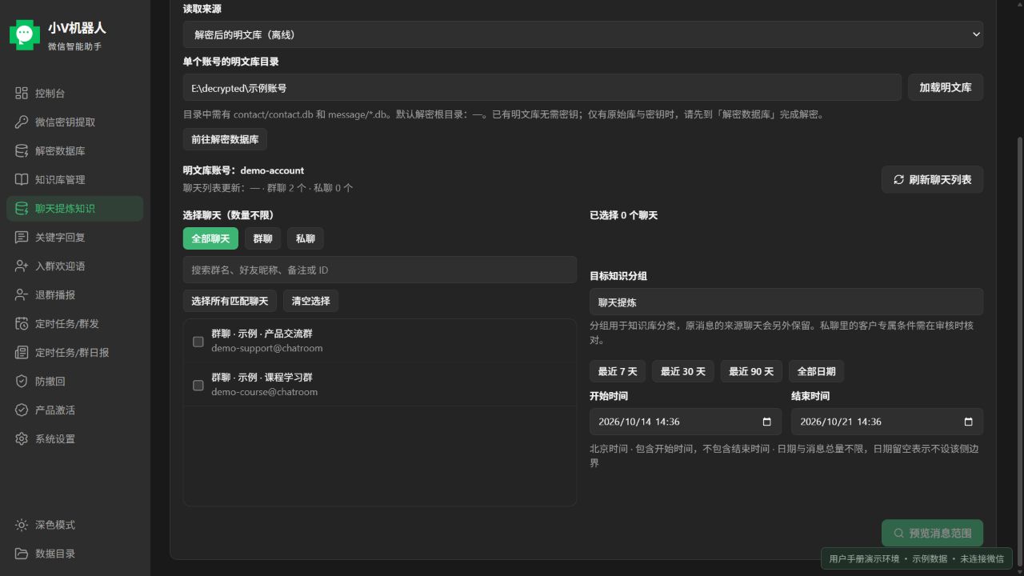
Task: Click the newspaper icon for 定时任务/群日报
Action: 22,353
